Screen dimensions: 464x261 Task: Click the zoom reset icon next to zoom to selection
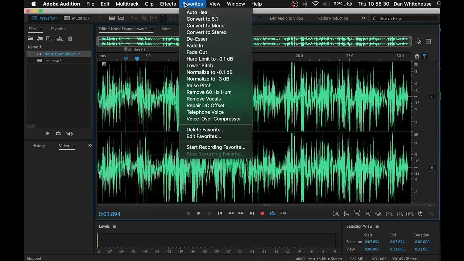(x=420, y=214)
